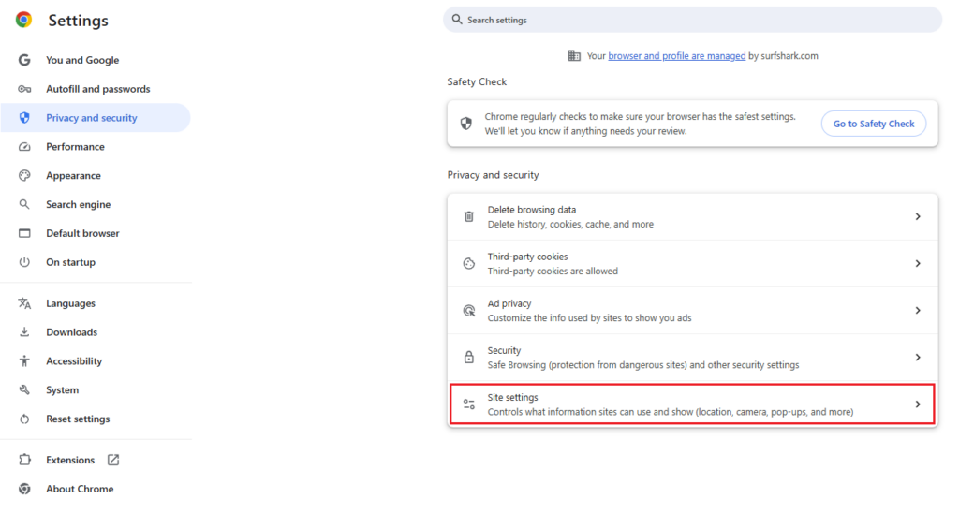
Task: Click the palette icon for Appearance
Action: coord(24,175)
